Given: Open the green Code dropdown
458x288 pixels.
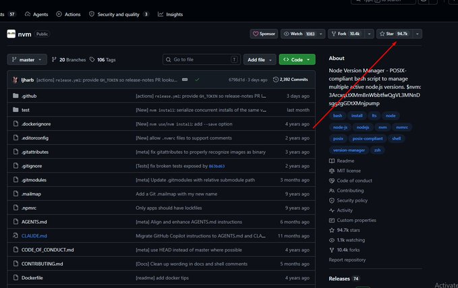Looking at the screenshot, I should click(297, 59).
